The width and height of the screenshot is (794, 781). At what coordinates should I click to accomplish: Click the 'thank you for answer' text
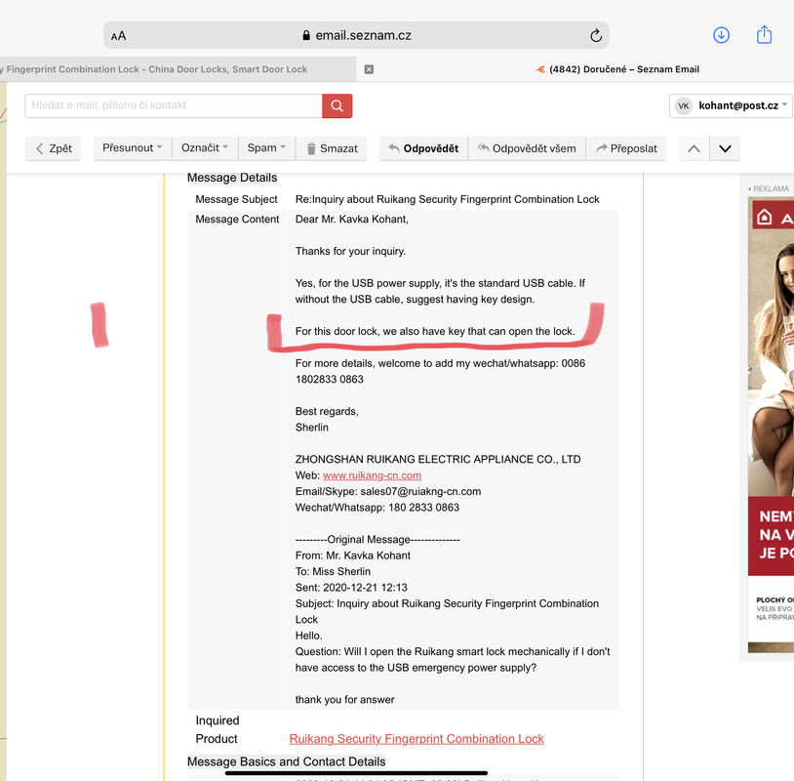tap(344, 700)
